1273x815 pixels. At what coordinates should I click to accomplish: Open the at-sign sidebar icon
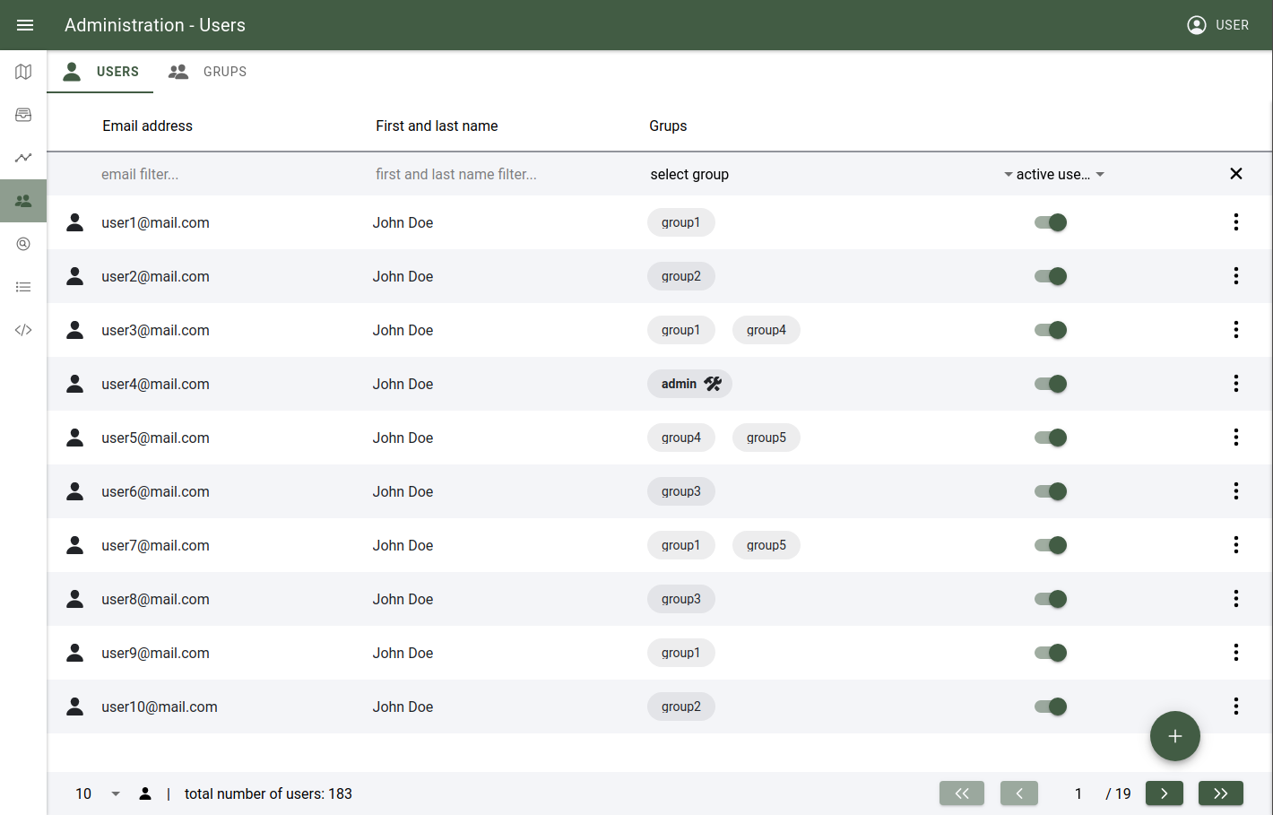[23, 244]
